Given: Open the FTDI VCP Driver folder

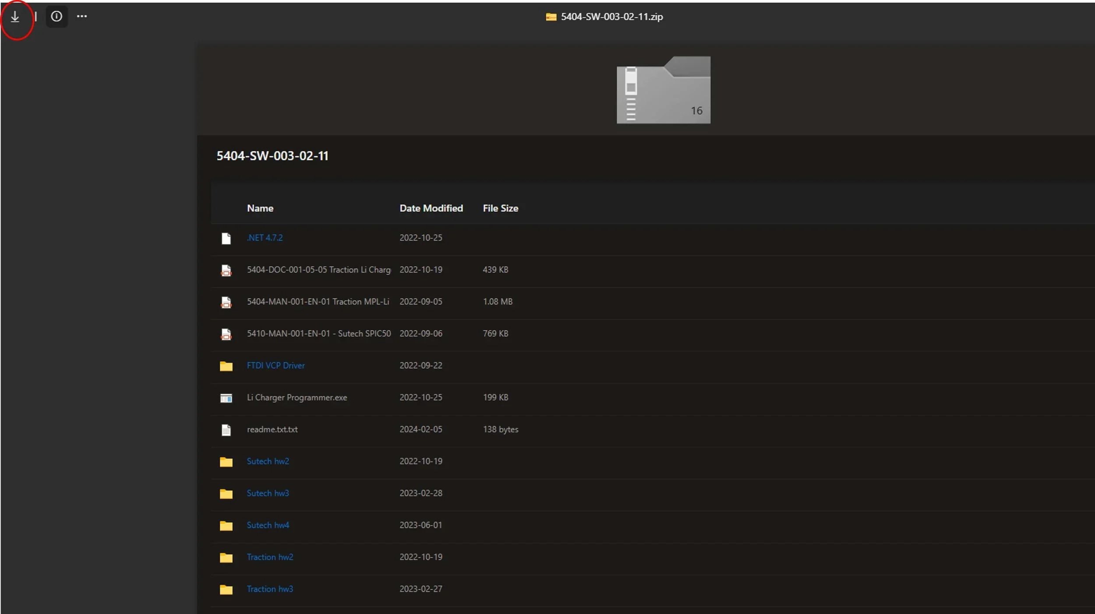Looking at the screenshot, I should point(276,366).
